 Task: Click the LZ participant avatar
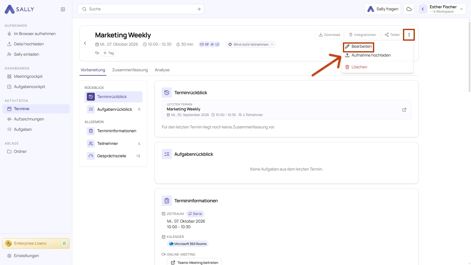[x=217, y=44]
